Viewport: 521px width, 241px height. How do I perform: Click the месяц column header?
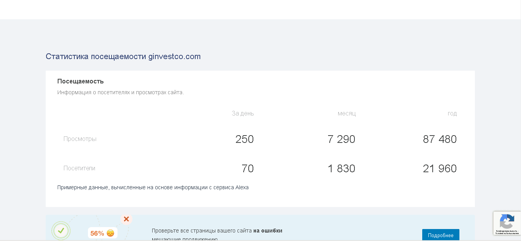[347, 113]
